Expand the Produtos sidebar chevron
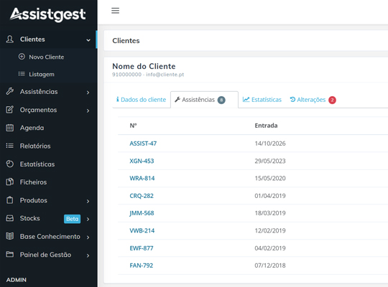Viewport: 388px width, 287px height. (x=88, y=201)
